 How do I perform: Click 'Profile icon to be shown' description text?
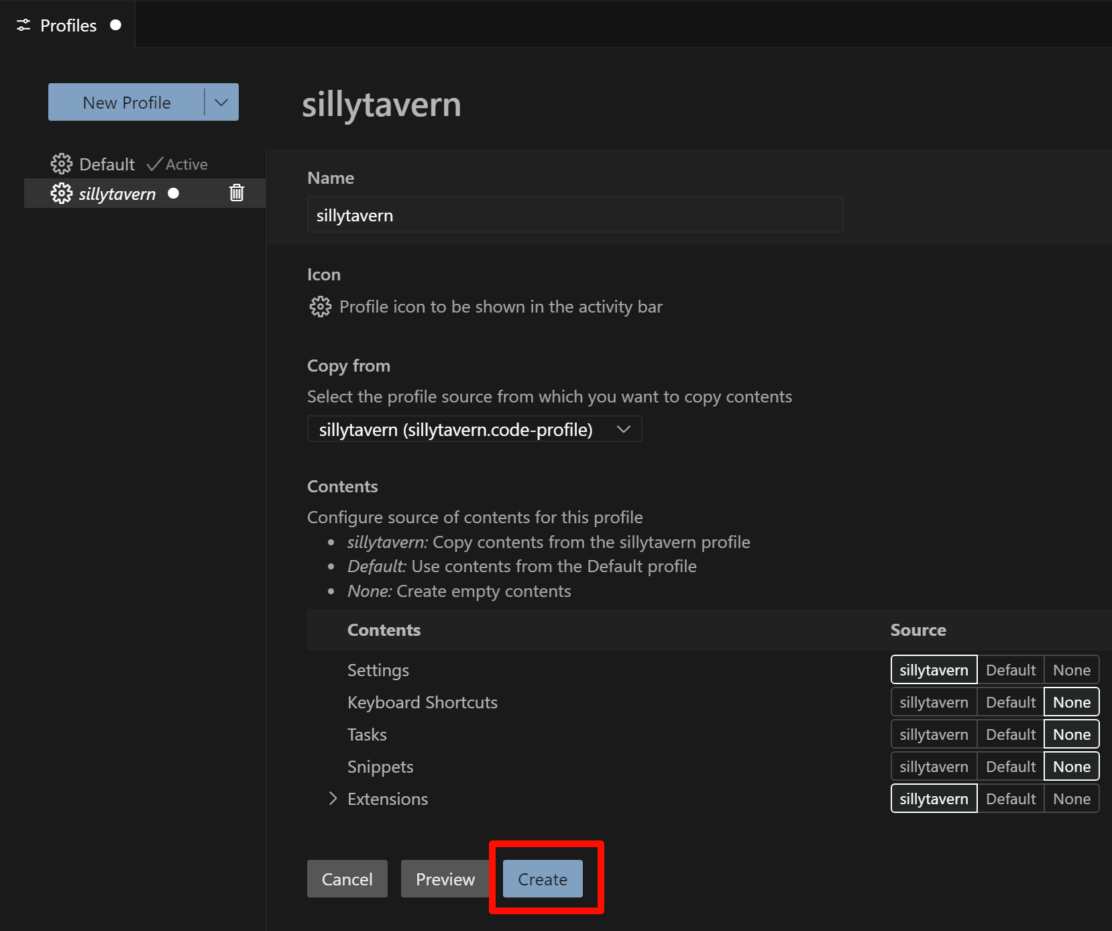tap(500, 307)
